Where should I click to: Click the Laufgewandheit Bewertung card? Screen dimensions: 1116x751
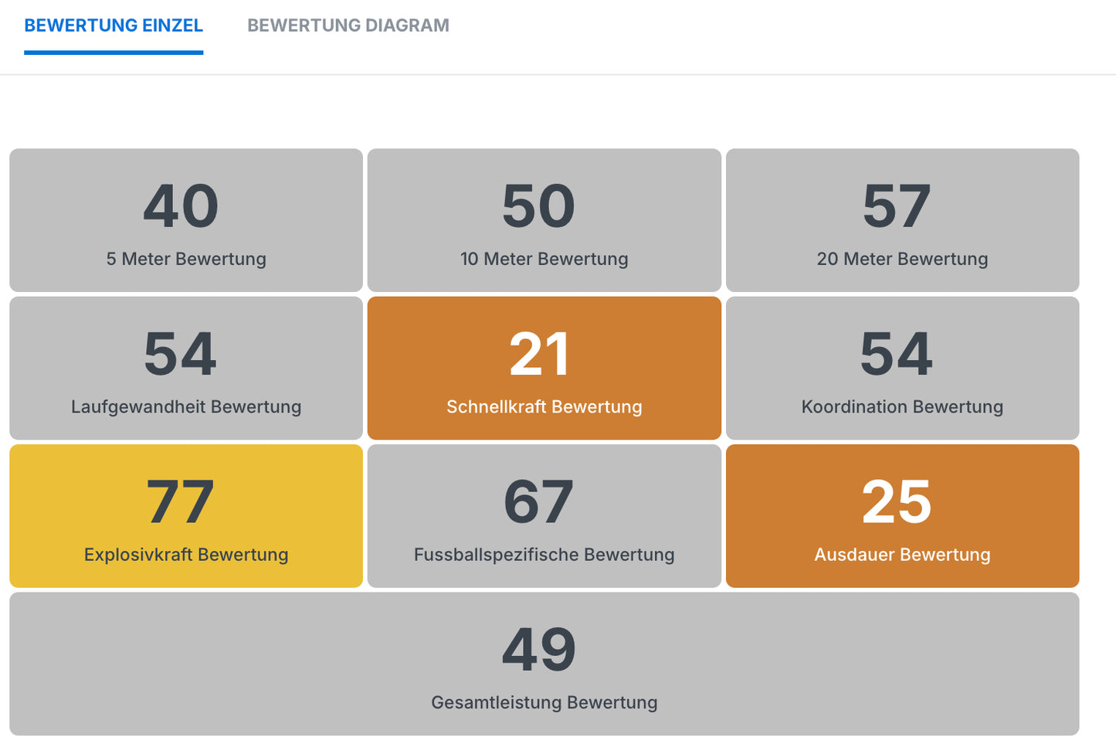pos(185,368)
